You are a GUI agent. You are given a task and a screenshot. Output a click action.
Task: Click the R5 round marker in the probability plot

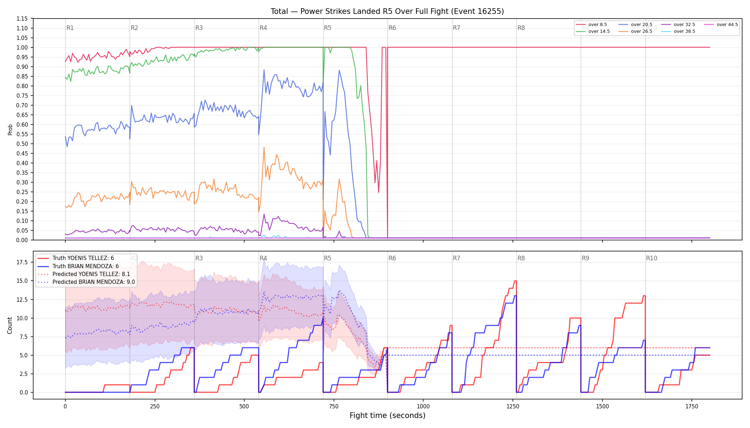[x=327, y=28]
